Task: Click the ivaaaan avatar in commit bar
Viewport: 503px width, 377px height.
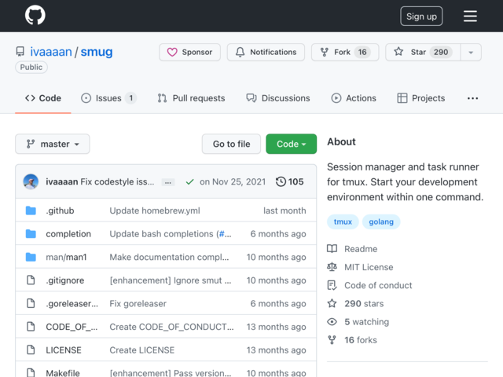Action: (31, 181)
